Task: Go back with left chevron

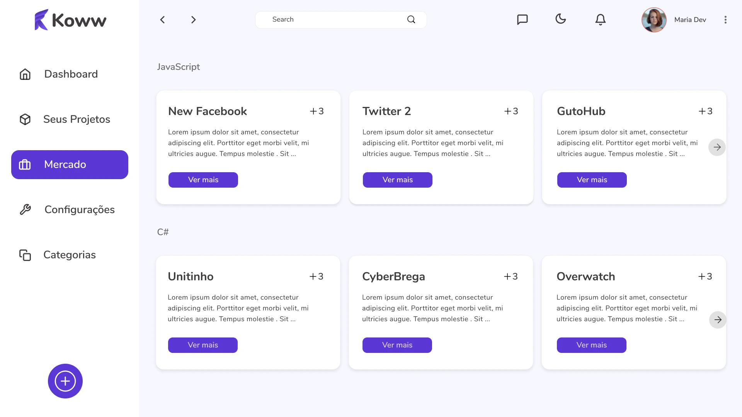Action: point(162,20)
